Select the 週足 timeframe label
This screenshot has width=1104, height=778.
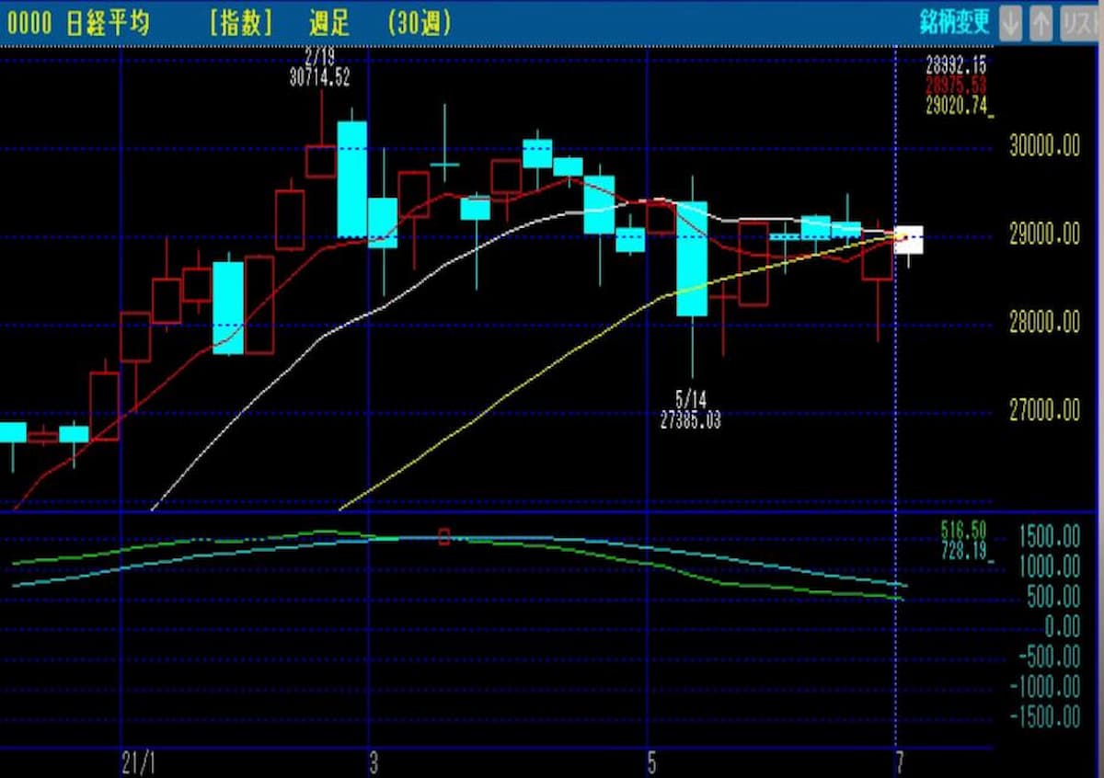click(329, 24)
